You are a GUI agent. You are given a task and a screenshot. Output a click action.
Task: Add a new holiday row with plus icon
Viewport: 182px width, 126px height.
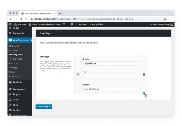point(144,93)
